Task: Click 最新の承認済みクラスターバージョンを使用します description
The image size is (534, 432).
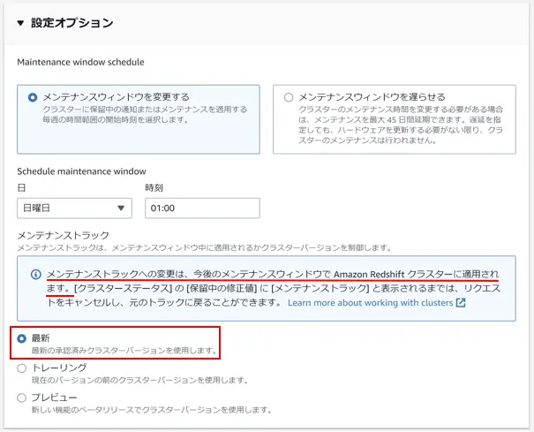Action: [124, 351]
